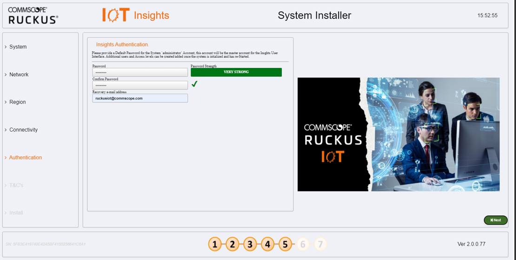Click the System Installer title
This screenshot has height=260, width=520.
tap(314, 15)
